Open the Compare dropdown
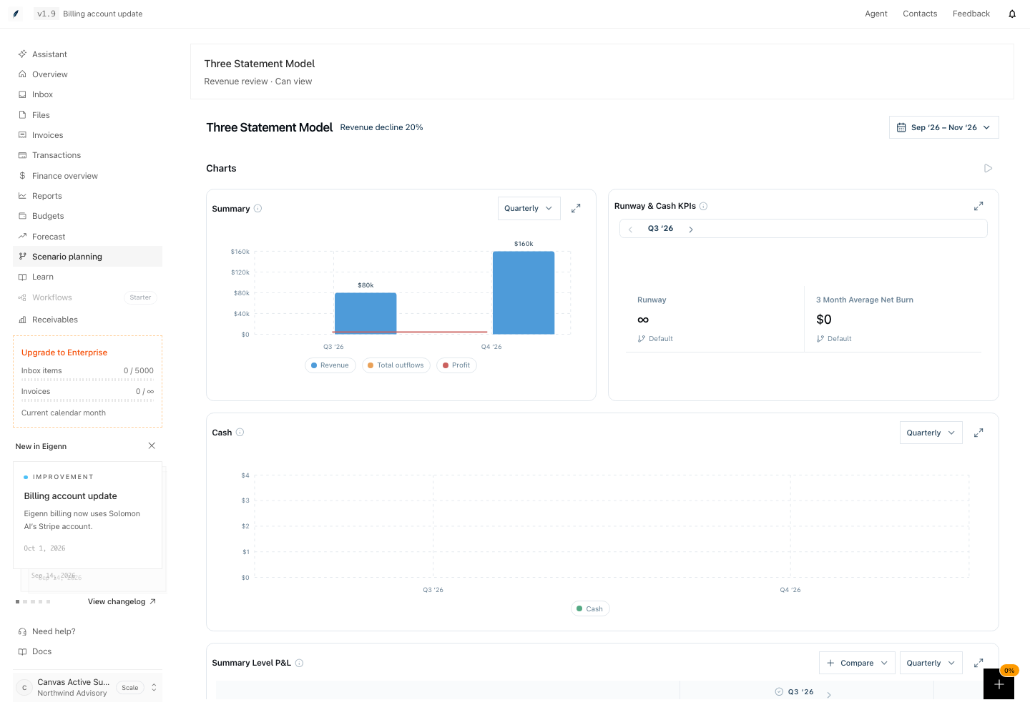 click(857, 663)
